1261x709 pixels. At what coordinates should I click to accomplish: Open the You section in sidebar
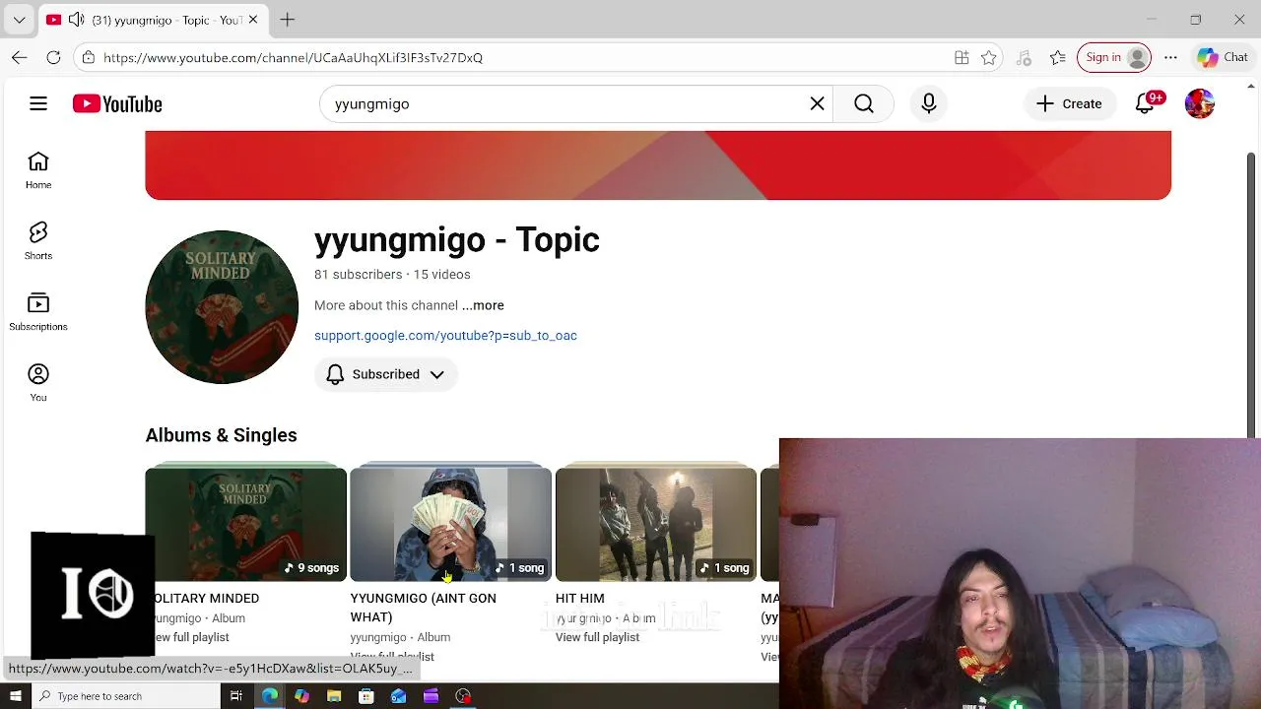[38, 383]
